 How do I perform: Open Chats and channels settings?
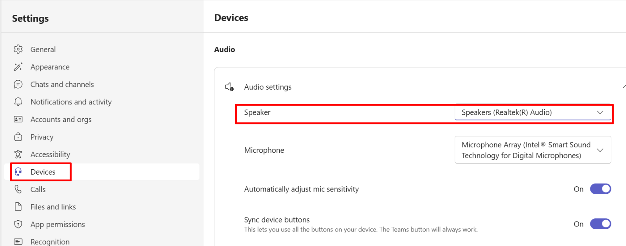pyautogui.click(x=62, y=84)
